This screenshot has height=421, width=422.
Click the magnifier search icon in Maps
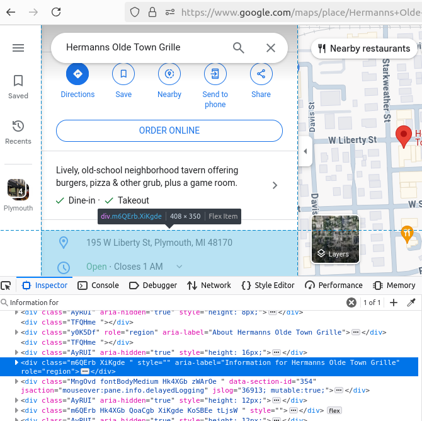(x=239, y=48)
